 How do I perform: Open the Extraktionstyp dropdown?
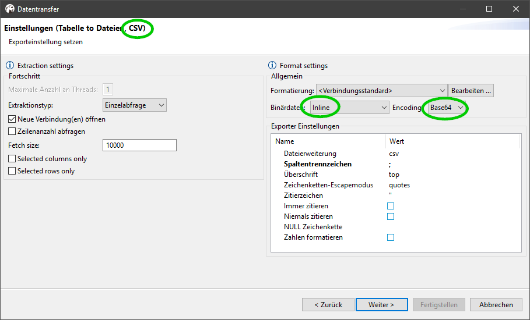tap(135, 105)
